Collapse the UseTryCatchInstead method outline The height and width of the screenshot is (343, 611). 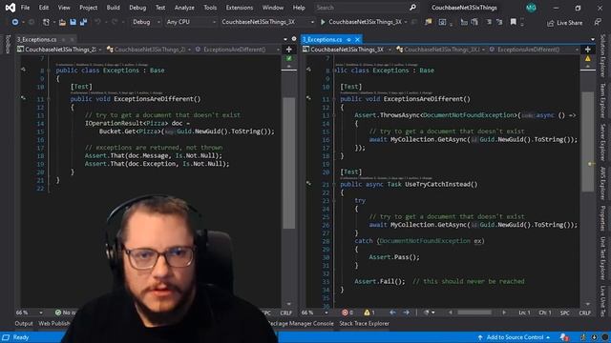click(334, 184)
